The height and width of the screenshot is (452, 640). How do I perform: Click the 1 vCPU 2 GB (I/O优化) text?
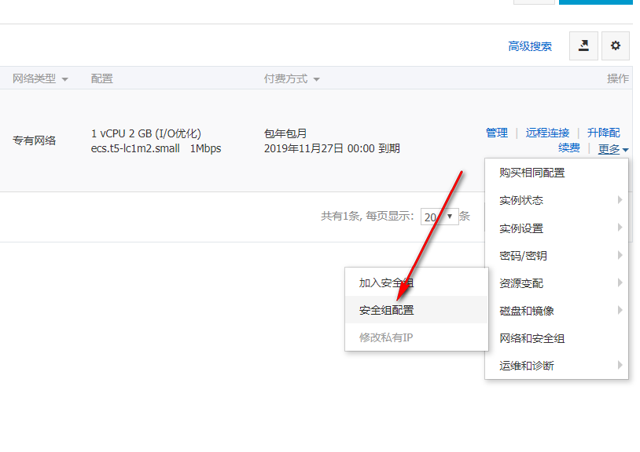(x=145, y=133)
